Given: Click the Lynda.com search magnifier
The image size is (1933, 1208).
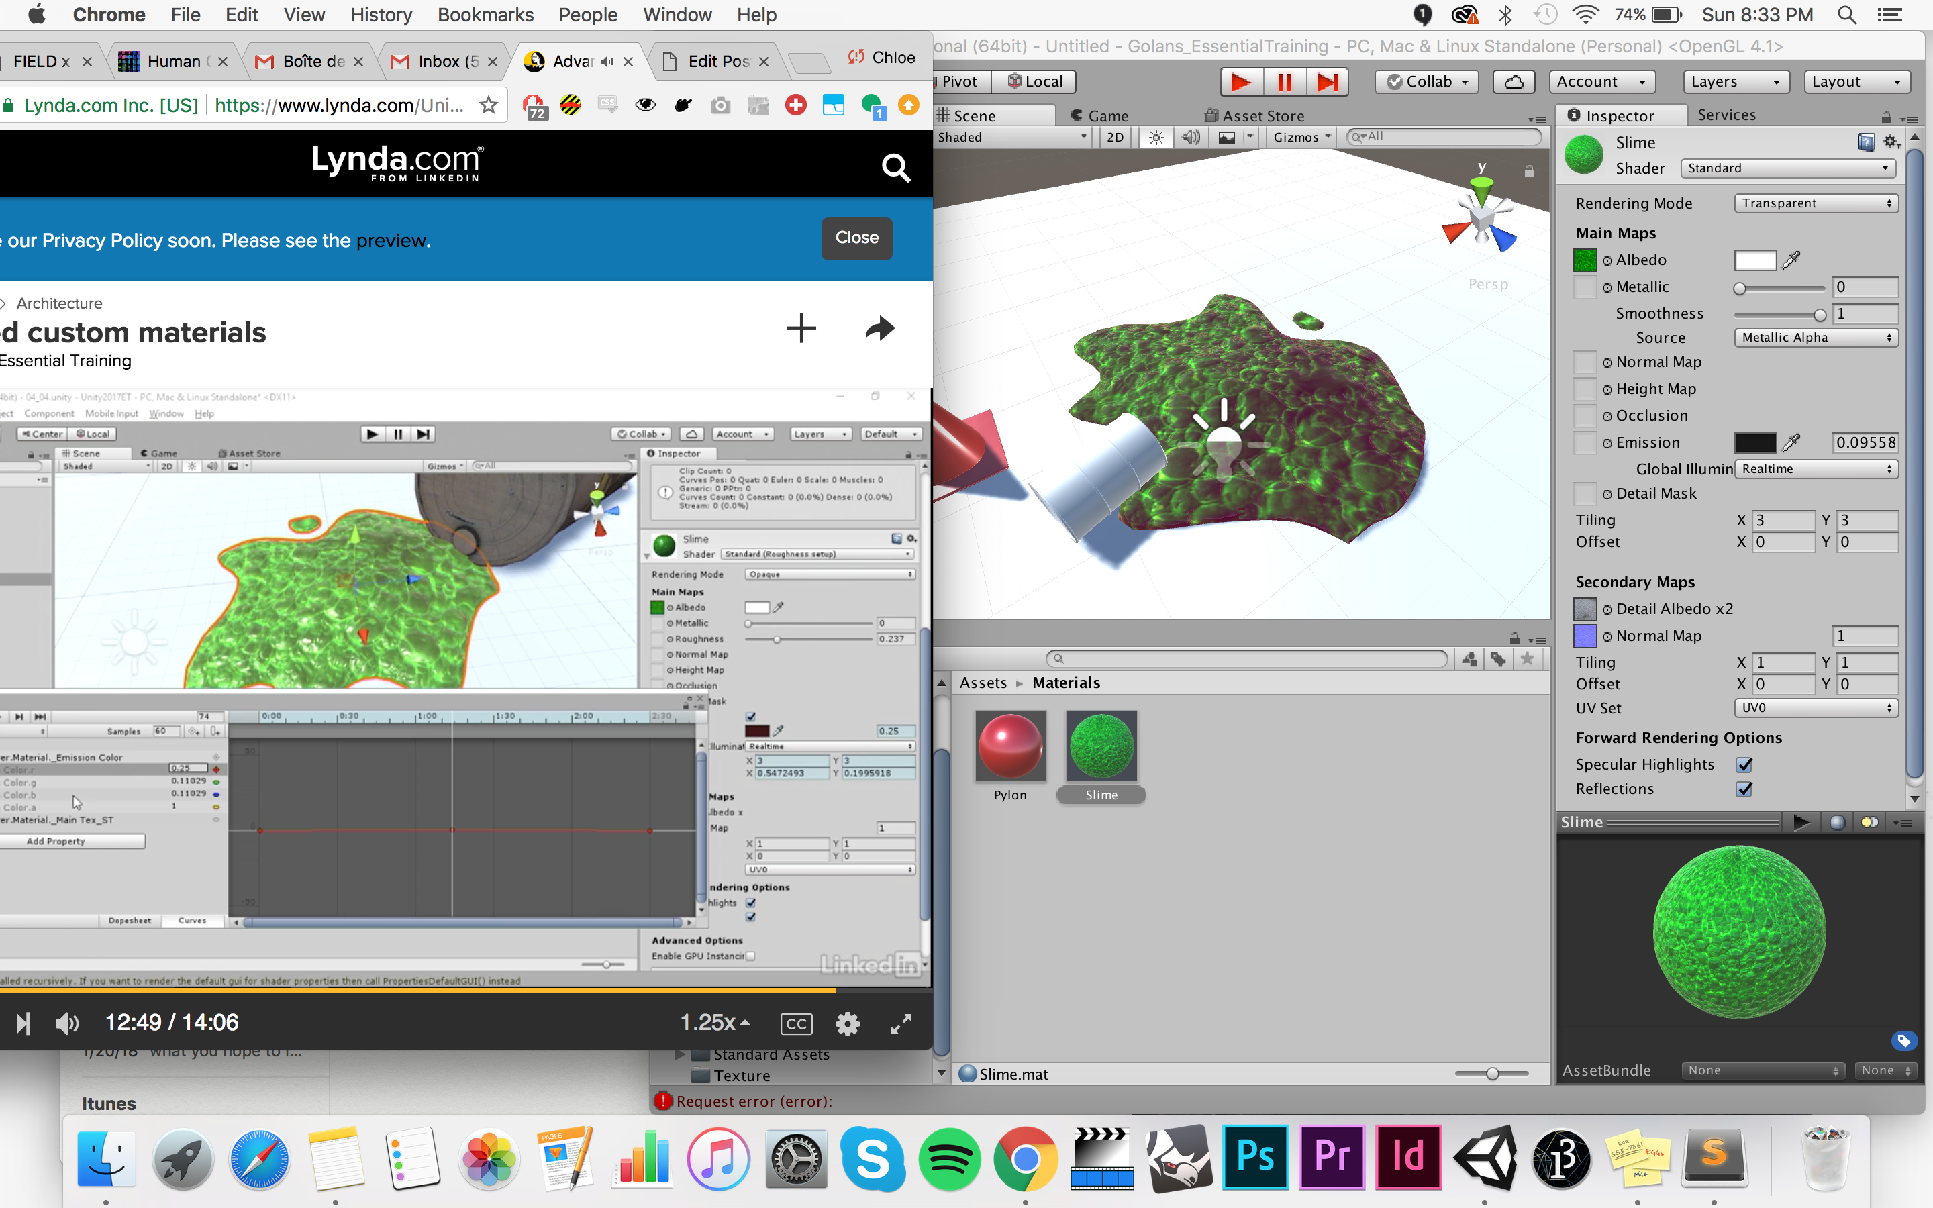Looking at the screenshot, I should (x=895, y=168).
